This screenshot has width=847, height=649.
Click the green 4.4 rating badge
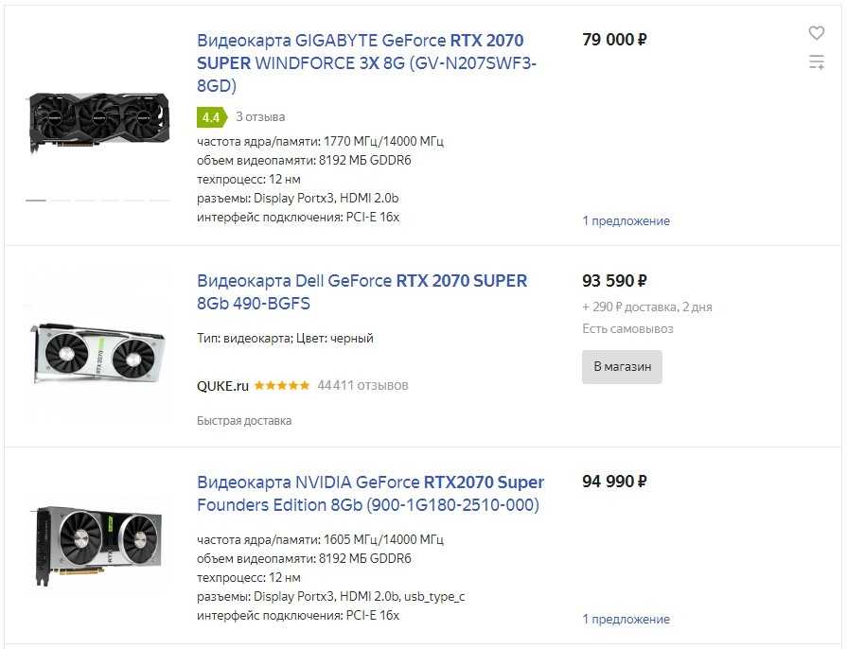click(210, 117)
